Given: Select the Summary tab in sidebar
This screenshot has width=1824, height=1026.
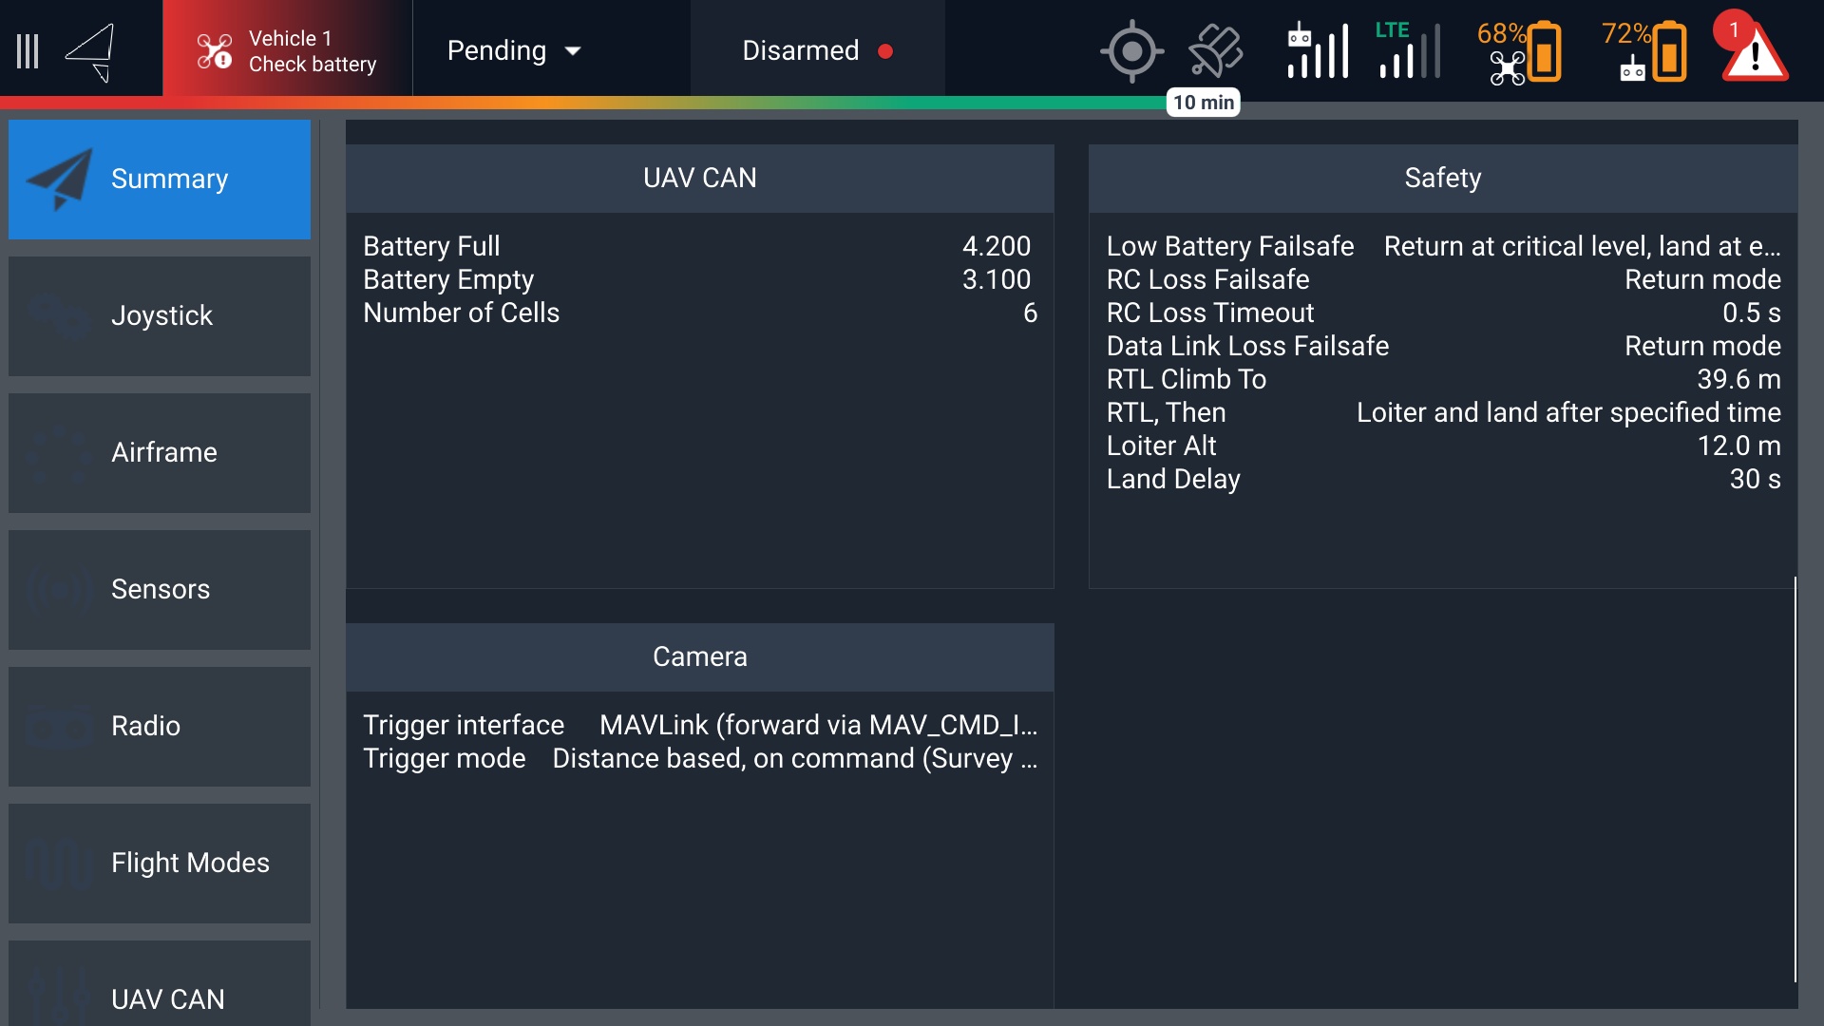Looking at the screenshot, I should click(160, 180).
